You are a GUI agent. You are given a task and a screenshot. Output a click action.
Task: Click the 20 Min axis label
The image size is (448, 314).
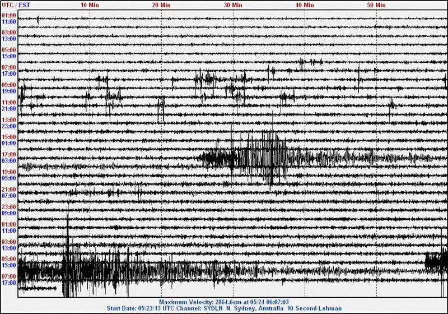coord(161,5)
